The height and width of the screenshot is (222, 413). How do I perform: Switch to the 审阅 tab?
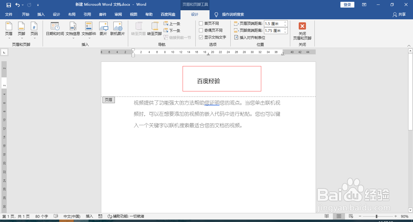pos(118,14)
